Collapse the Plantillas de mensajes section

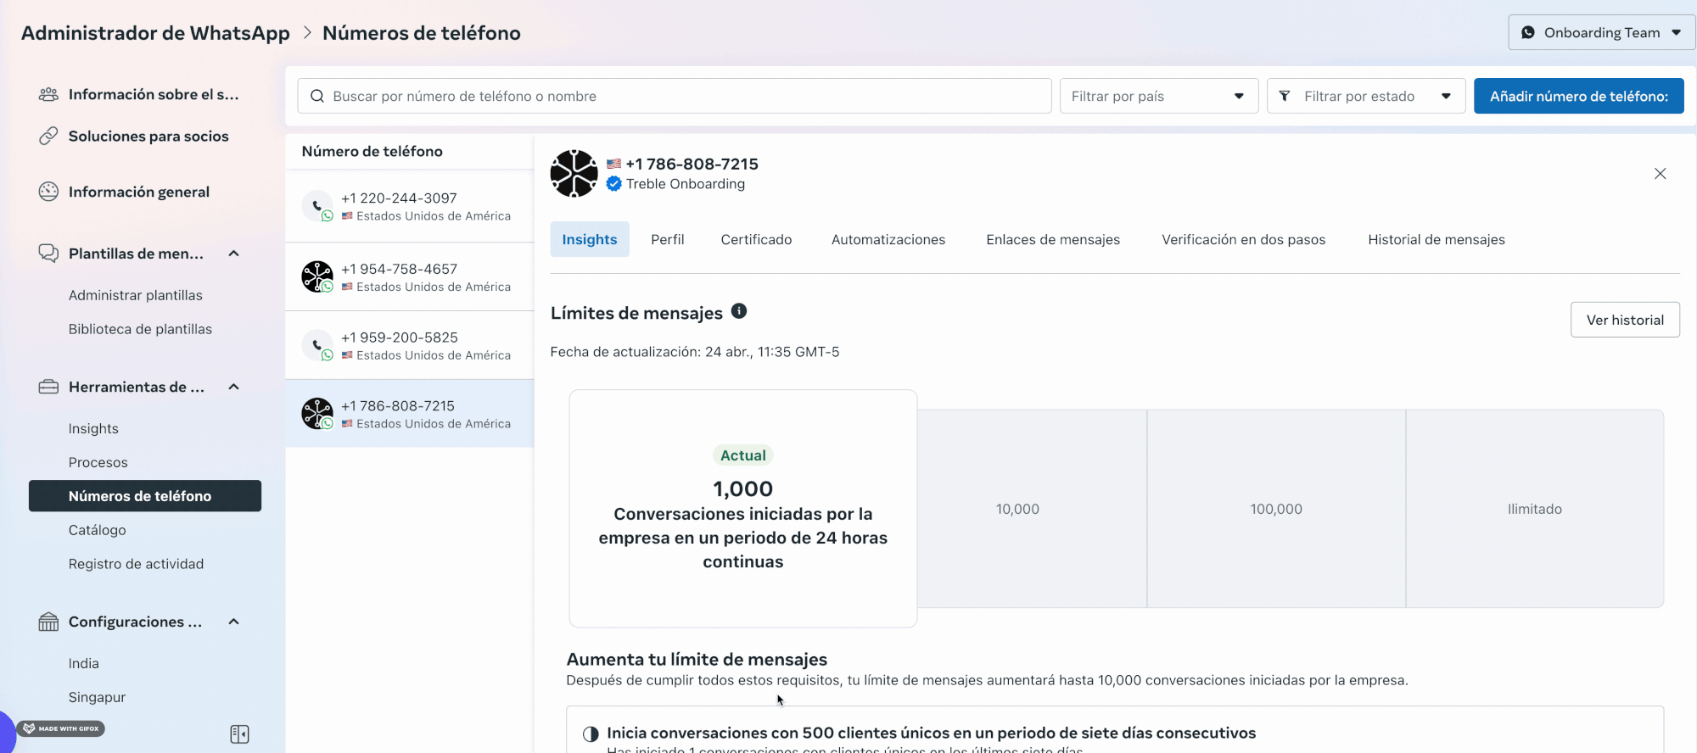pos(233,254)
